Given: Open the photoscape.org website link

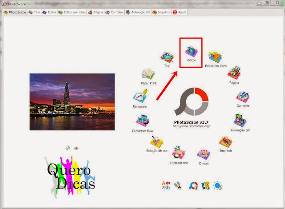Looking at the screenshot, I should [191, 126].
